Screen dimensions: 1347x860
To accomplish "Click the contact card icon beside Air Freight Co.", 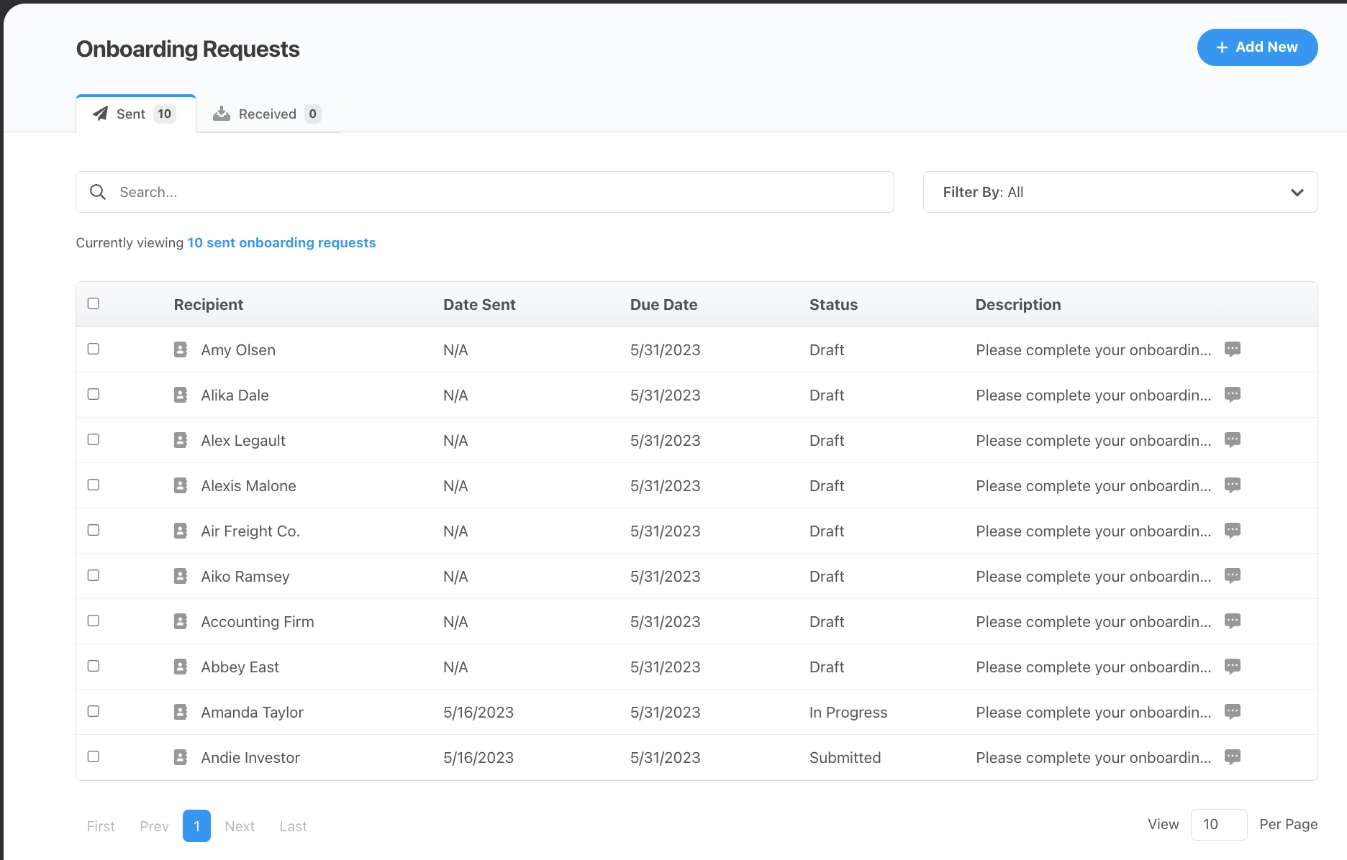I will point(180,530).
